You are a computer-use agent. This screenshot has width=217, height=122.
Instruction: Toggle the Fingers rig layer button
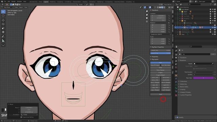[160, 73]
